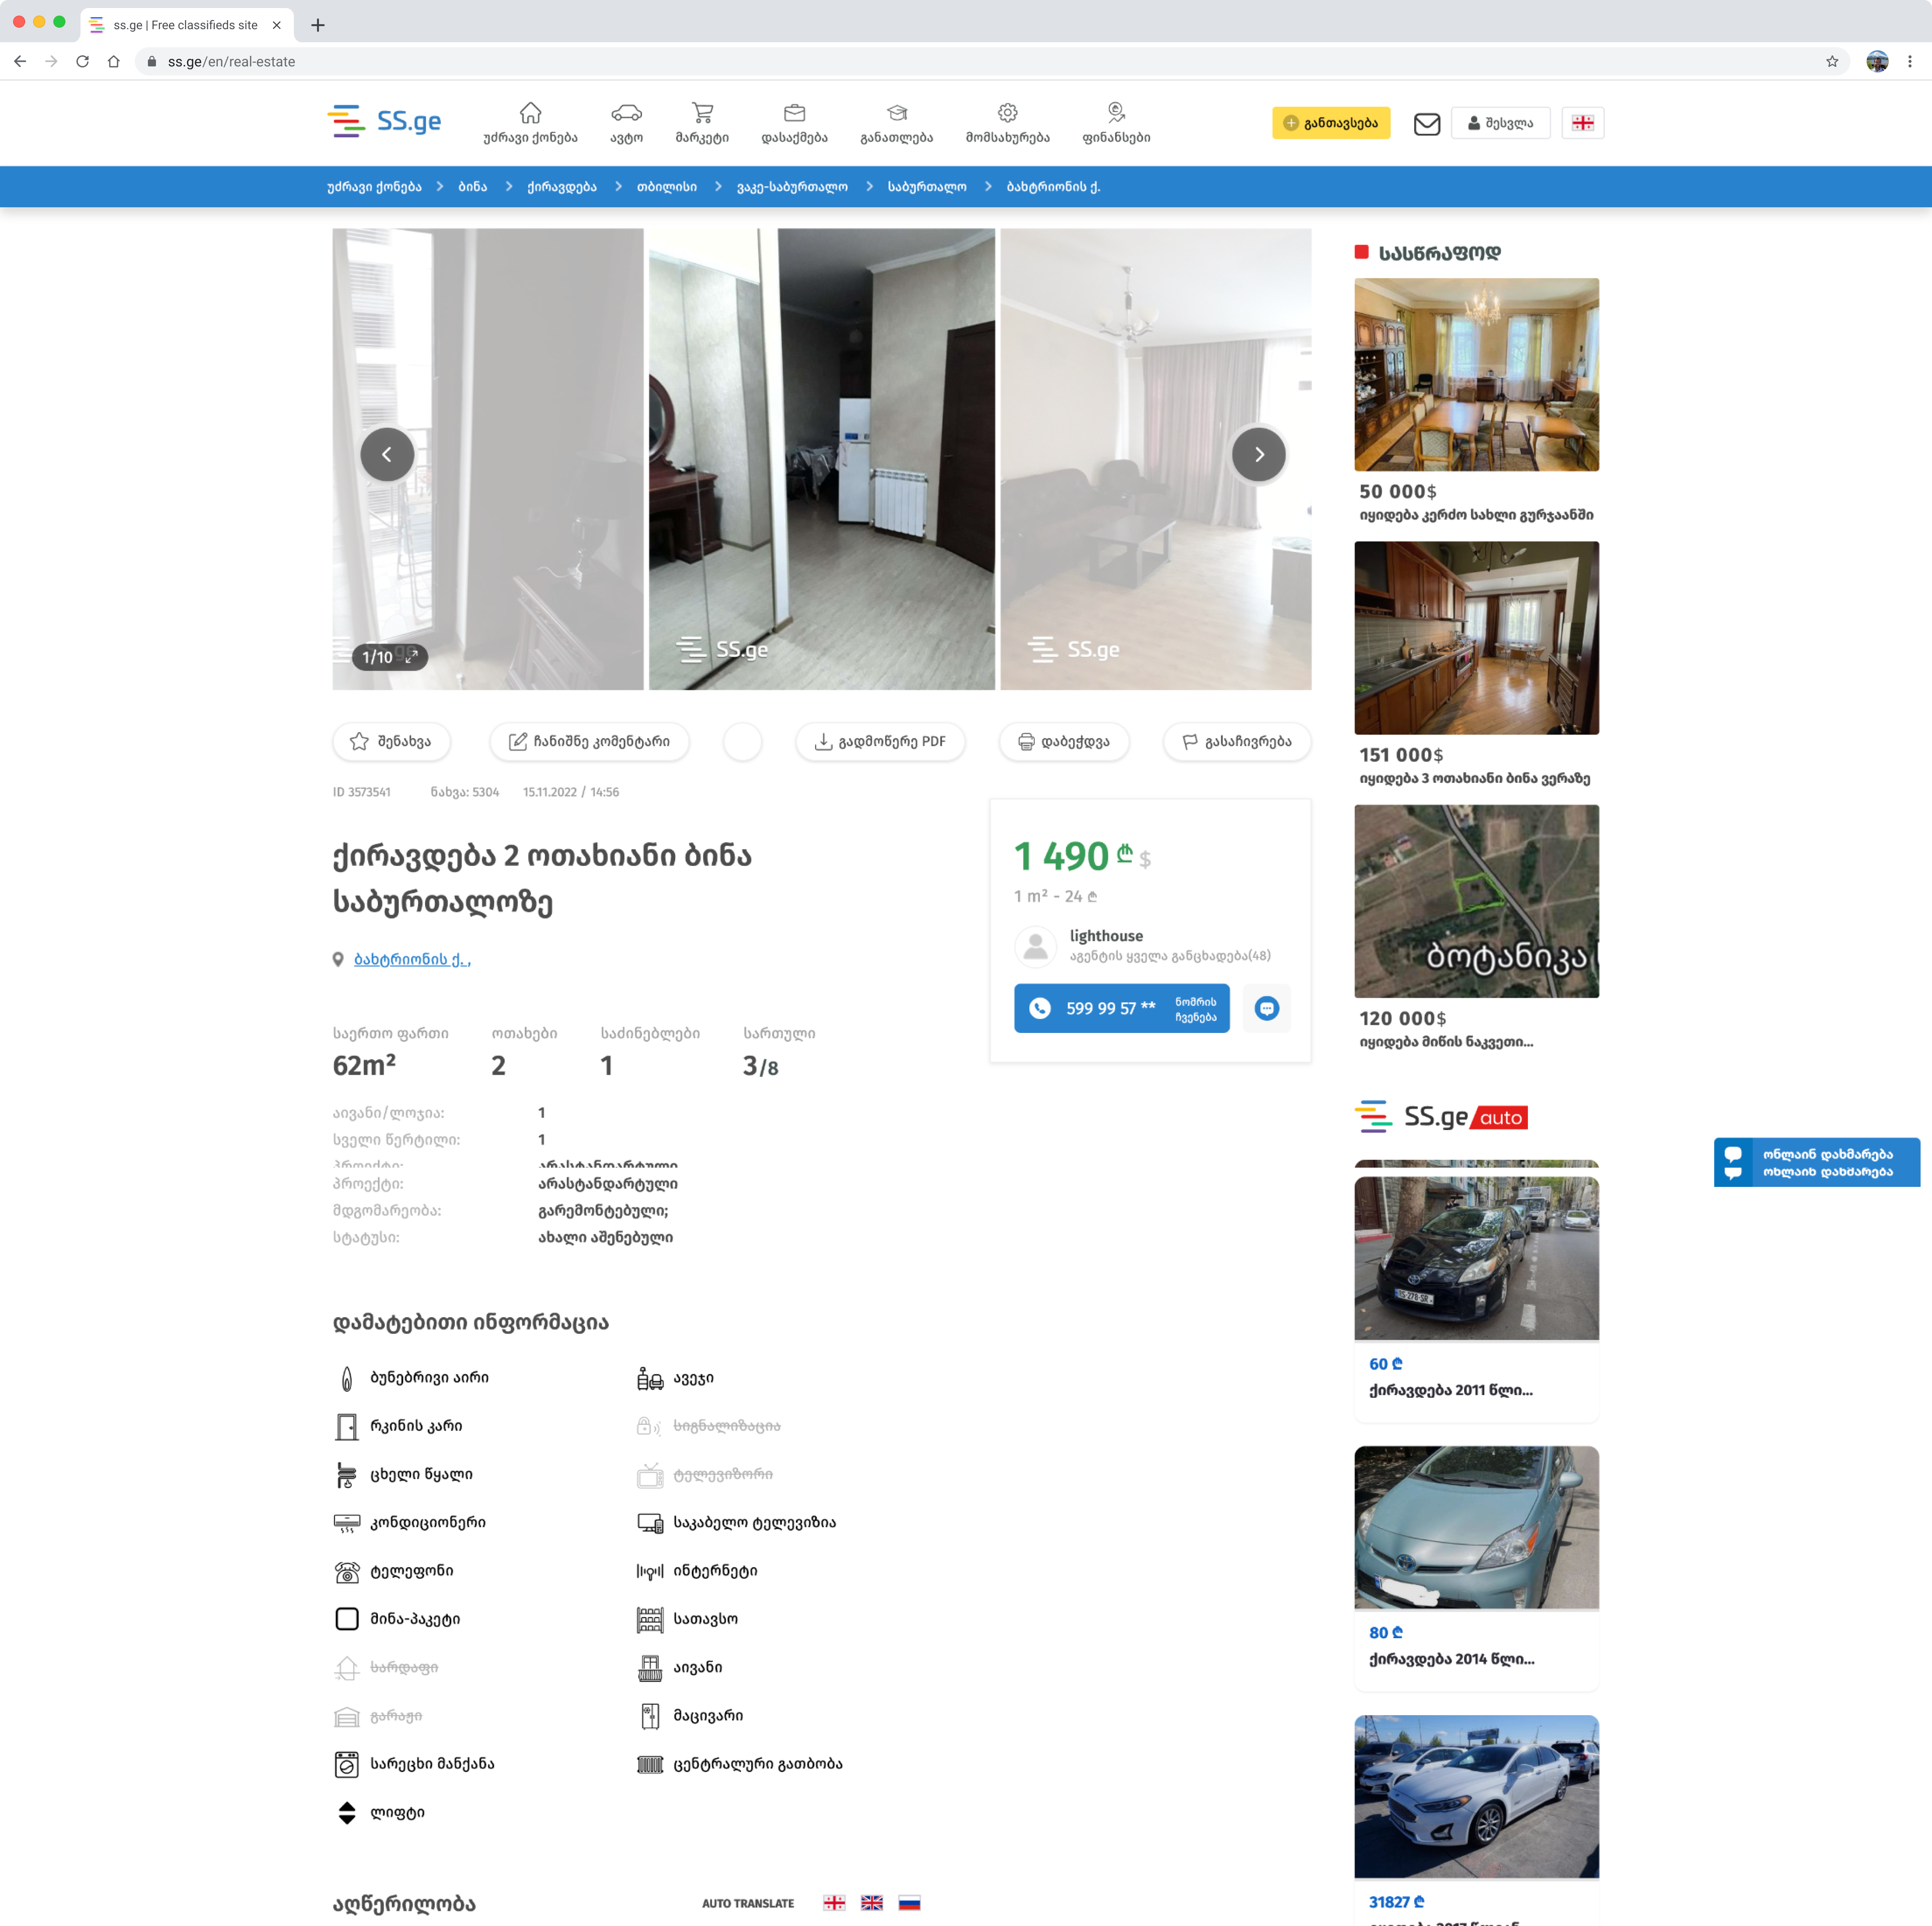
Task: Select English flag for auto translate
Action: coord(871,1903)
